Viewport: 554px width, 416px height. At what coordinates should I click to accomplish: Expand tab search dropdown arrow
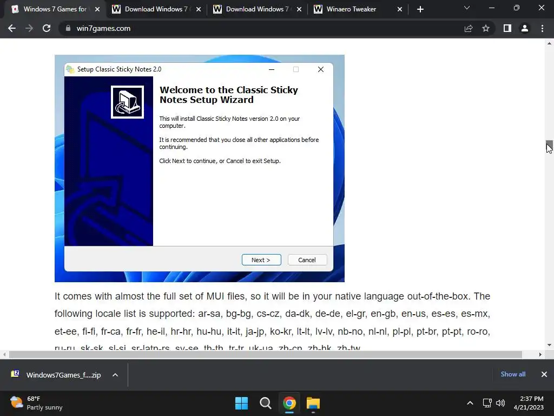pos(467,8)
